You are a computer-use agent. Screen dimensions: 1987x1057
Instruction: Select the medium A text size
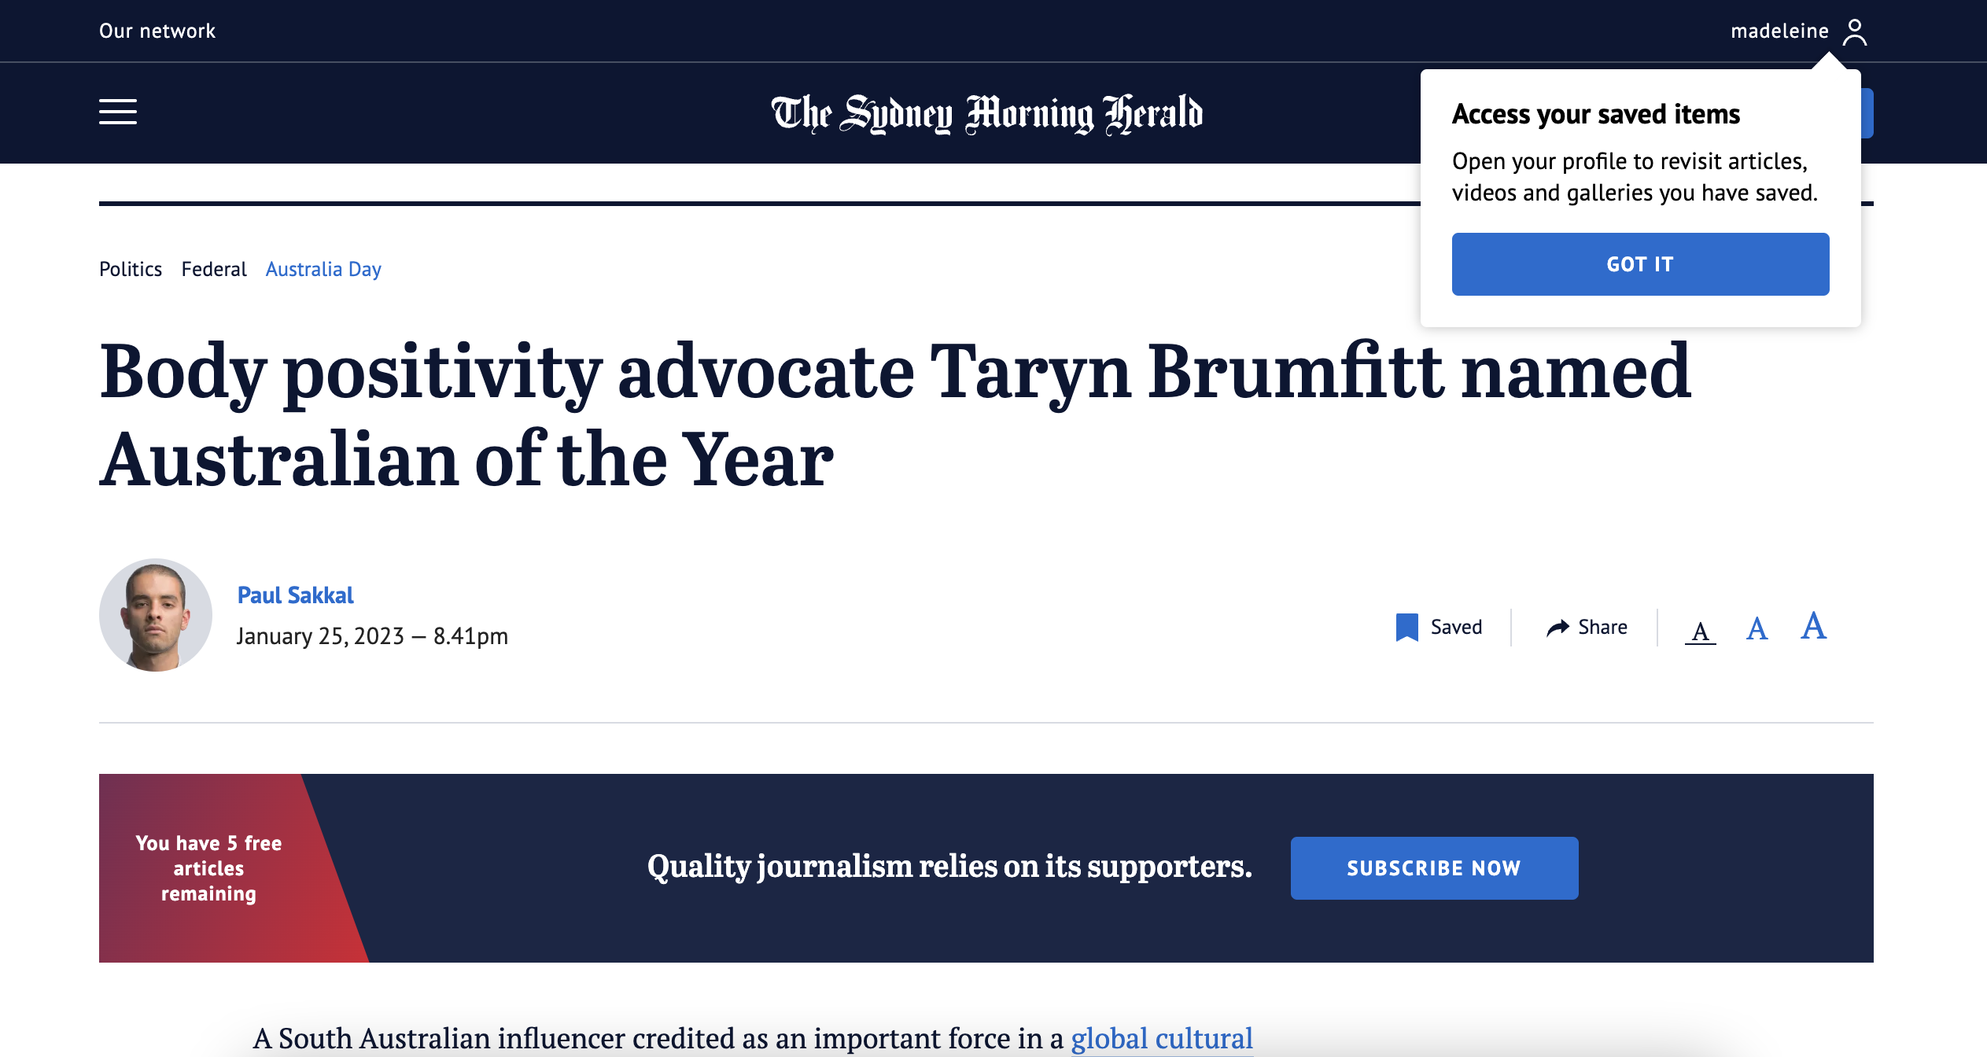click(x=1757, y=628)
